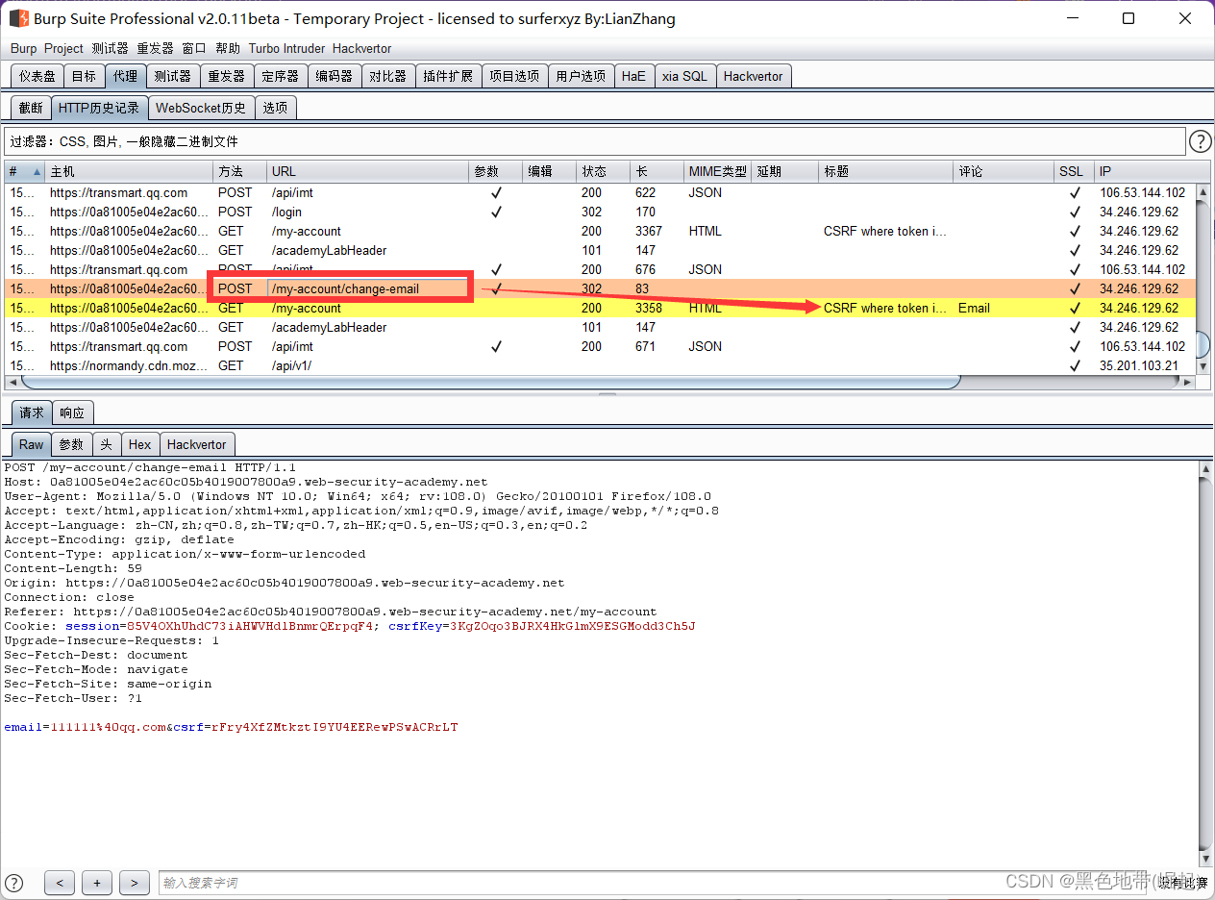Switch to the HaE tab

pyautogui.click(x=633, y=76)
